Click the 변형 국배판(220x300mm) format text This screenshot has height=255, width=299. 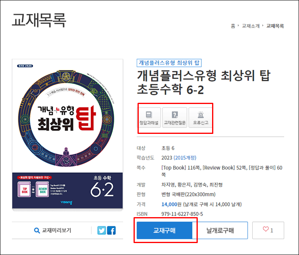coord(189,194)
